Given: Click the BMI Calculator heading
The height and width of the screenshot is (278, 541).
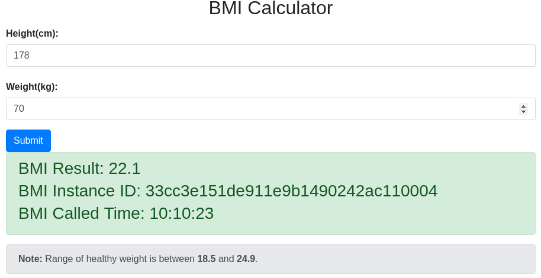Looking at the screenshot, I should pos(270,8).
